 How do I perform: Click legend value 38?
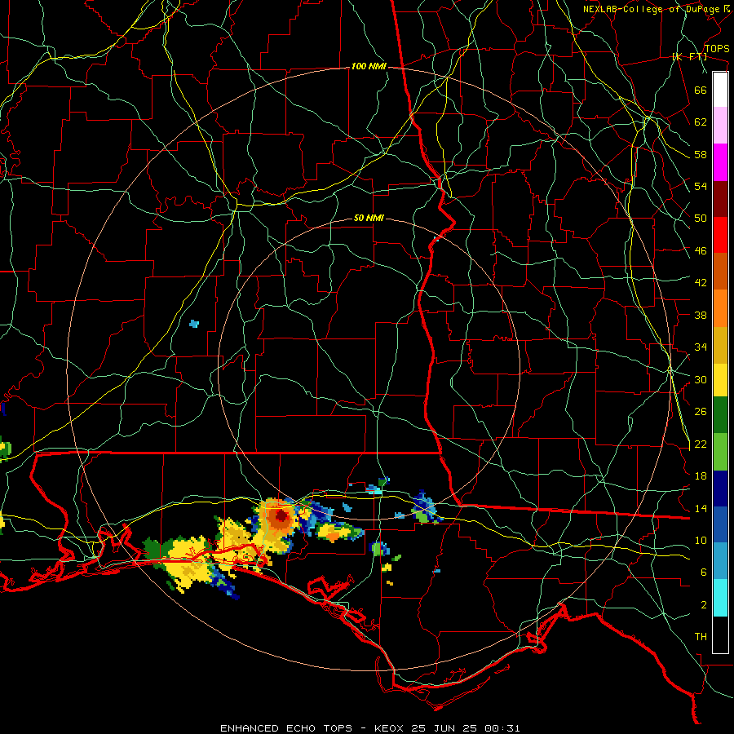[x=701, y=315]
